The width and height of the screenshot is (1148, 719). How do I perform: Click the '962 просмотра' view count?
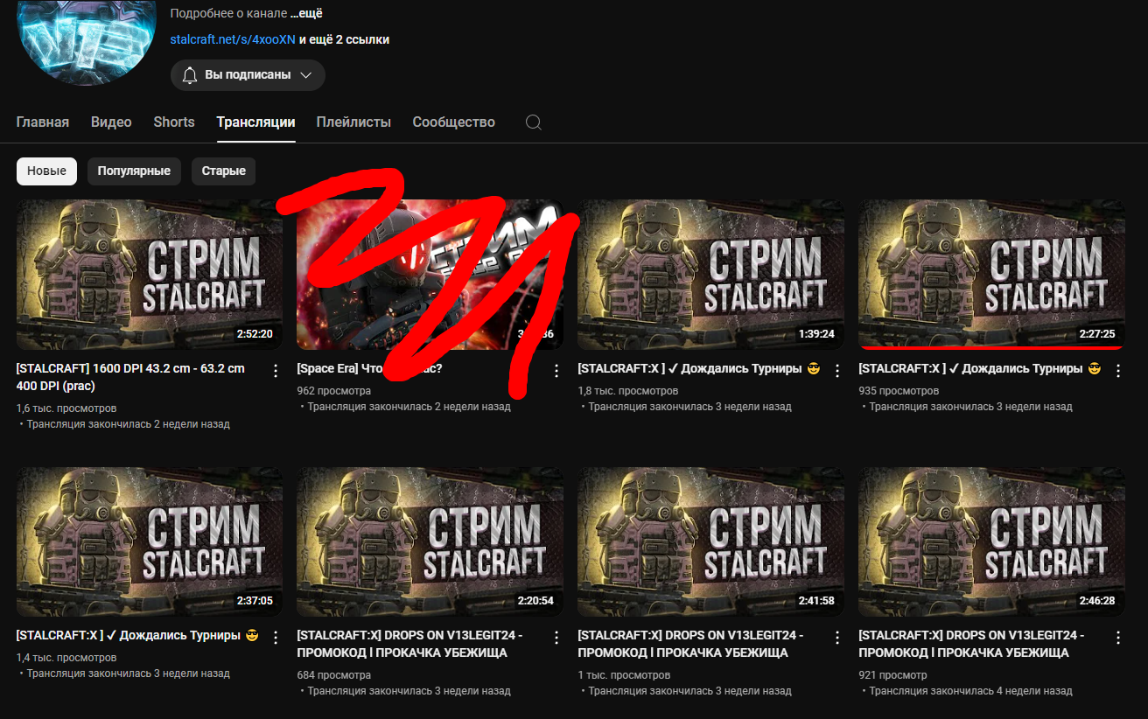click(334, 391)
